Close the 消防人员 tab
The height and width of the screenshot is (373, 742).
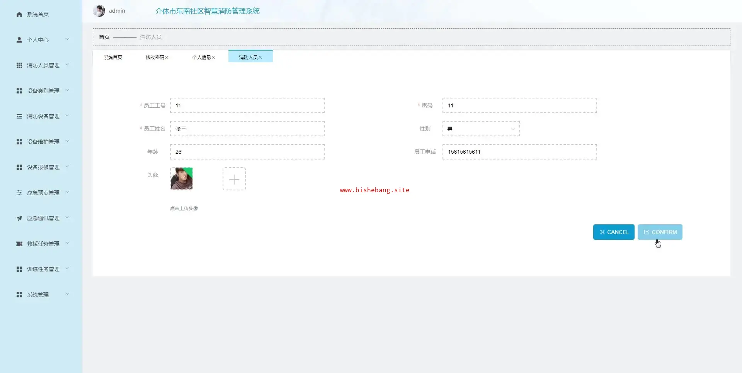click(x=260, y=58)
